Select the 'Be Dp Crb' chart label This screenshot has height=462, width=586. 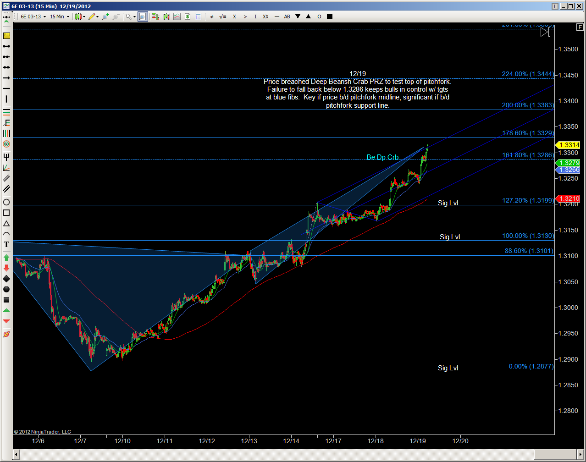click(x=382, y=157)
